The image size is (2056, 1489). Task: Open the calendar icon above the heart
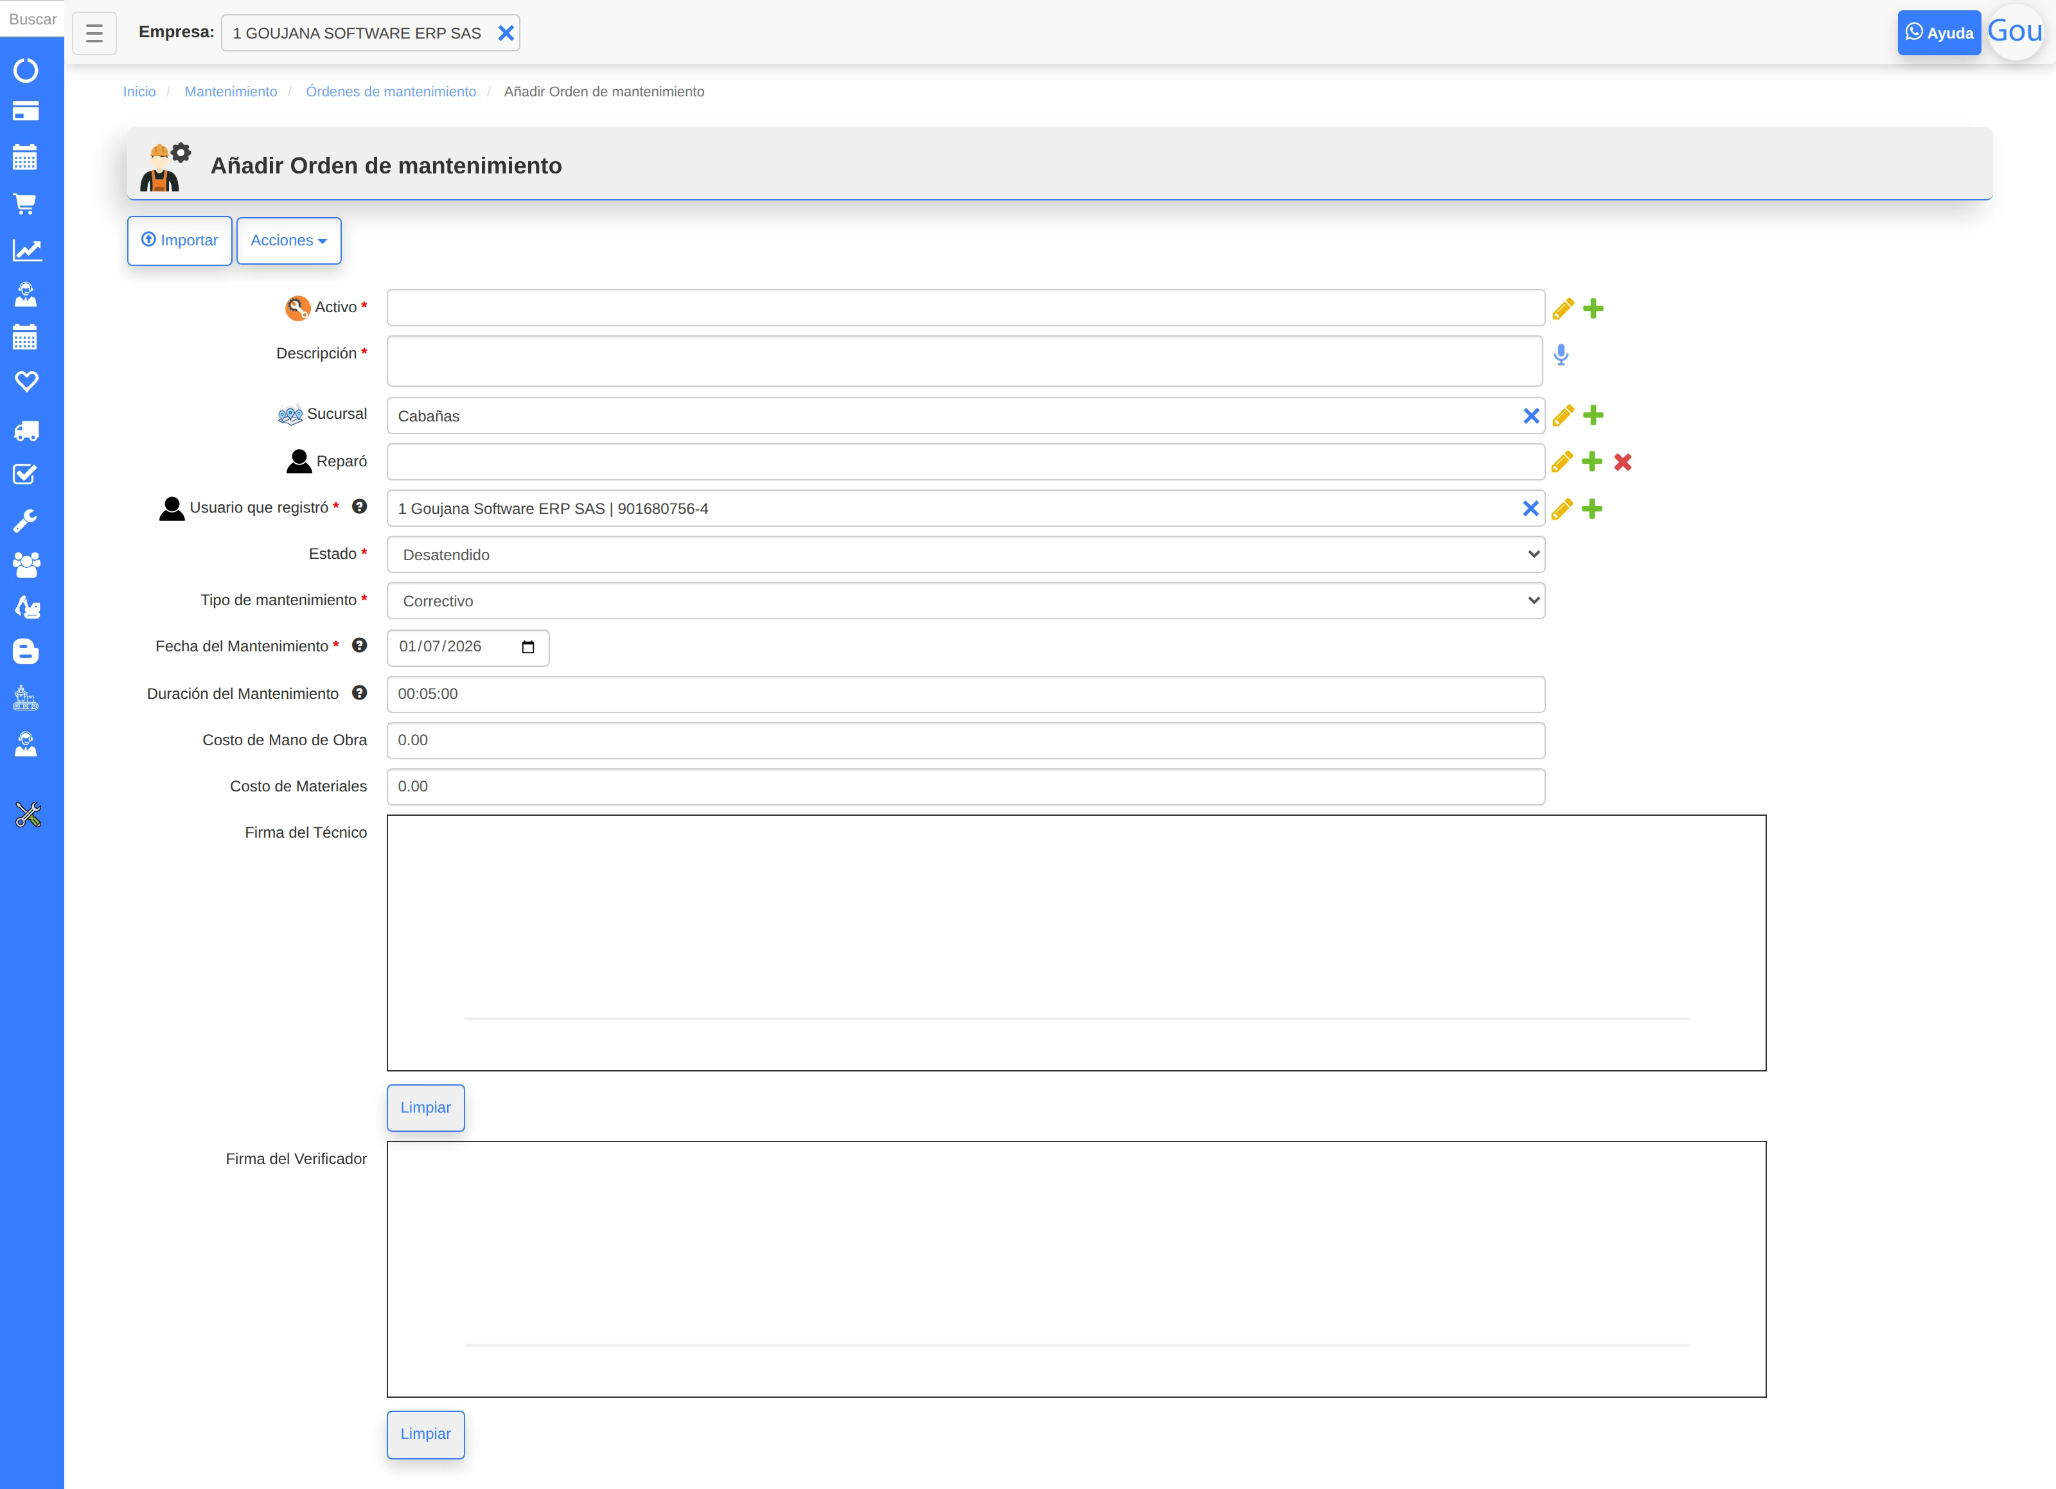[26, 337]
